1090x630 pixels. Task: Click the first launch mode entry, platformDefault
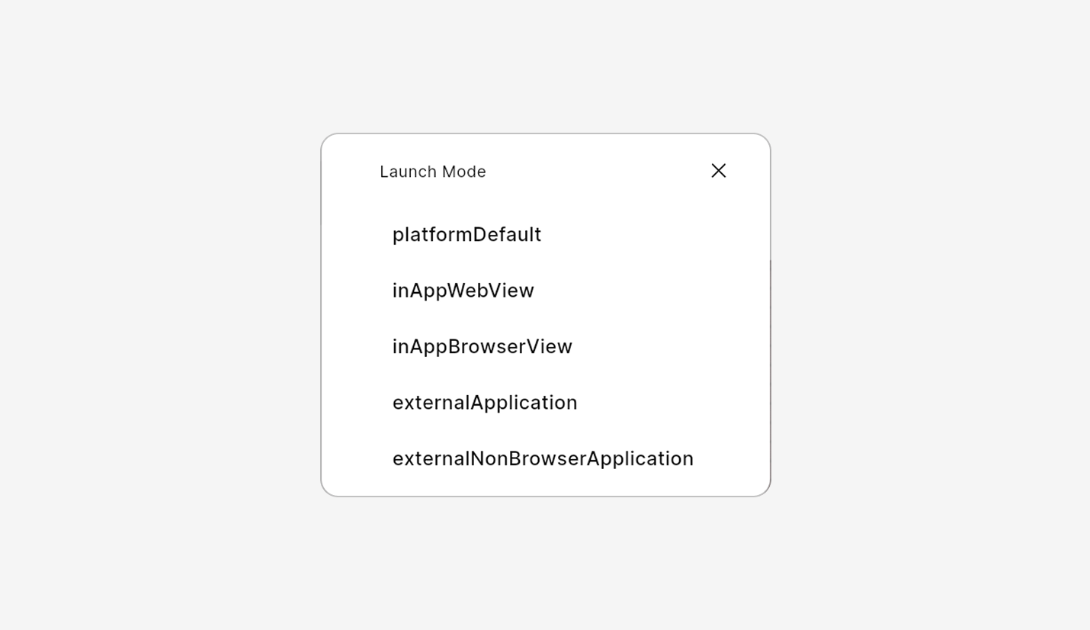[466, 235]
